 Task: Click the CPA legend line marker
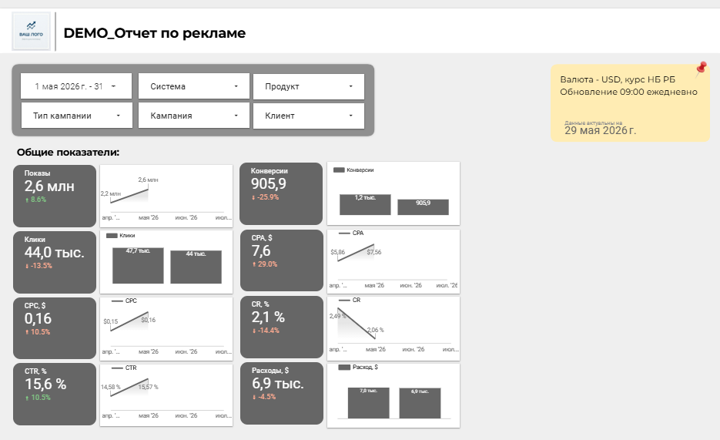click(x=344, y=233)
